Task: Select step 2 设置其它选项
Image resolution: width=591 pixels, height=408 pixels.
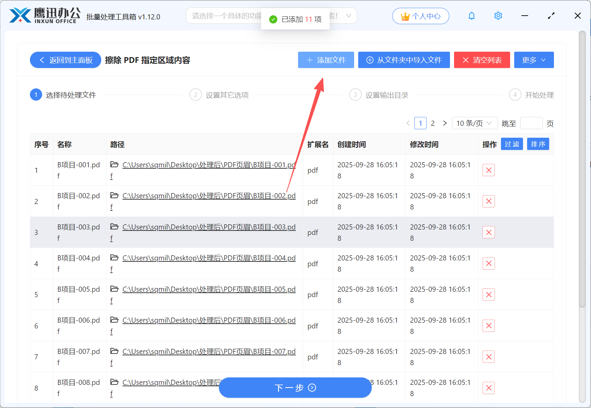Action: tap(219, 95)
